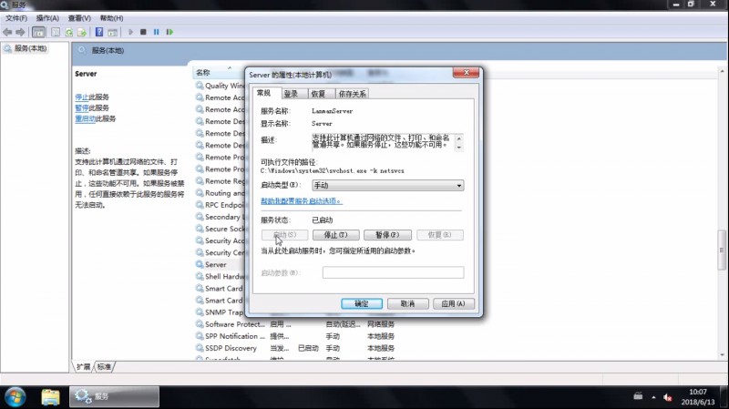Click gear icon of Software Protection row
Image resolution: width=729 pixels, height=409 pixels.
(x=200, y=324)
